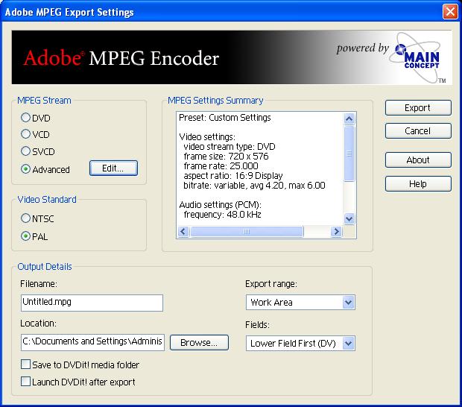Click the 'Audio settings (PCM):' line
This screenshot has width=462, height=407.
tap(220, 204)
